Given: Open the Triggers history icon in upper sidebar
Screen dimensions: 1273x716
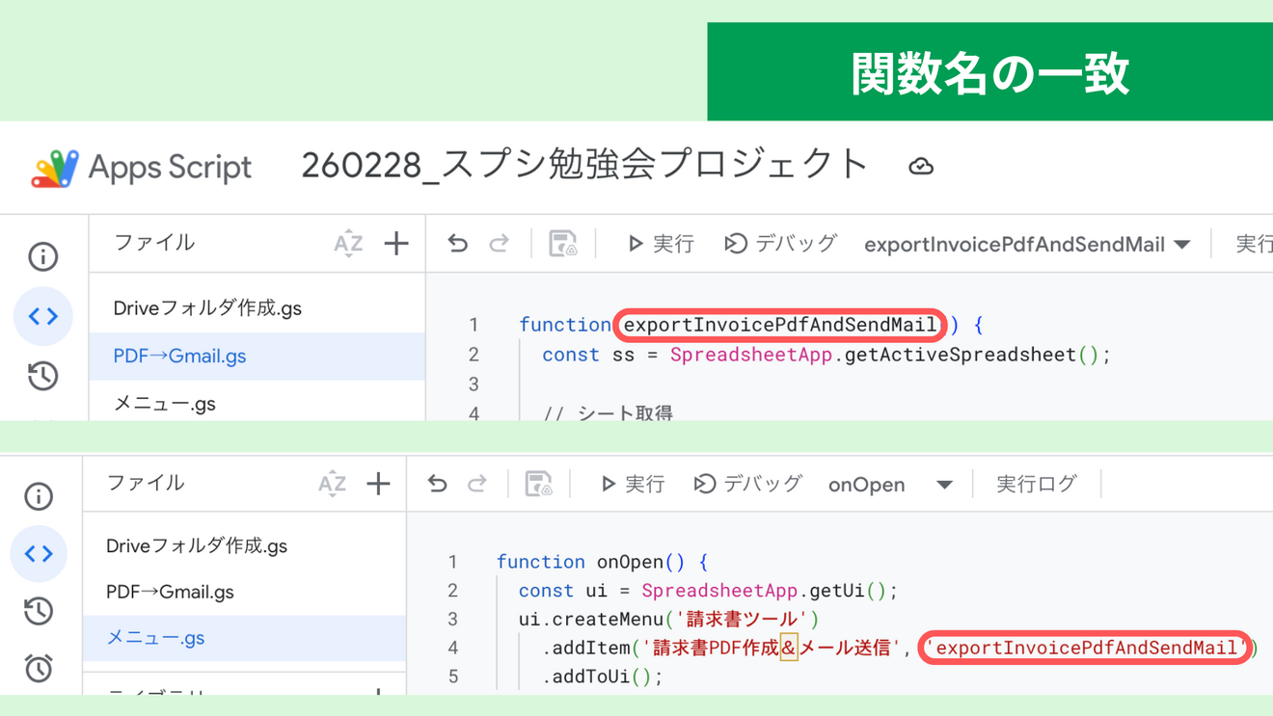Looking at the screenshot, I should click(x=42, y=376).
